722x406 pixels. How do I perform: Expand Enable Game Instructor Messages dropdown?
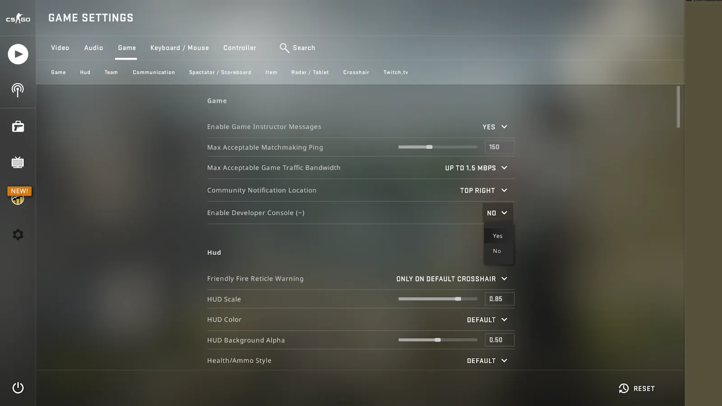click(495, 127)
